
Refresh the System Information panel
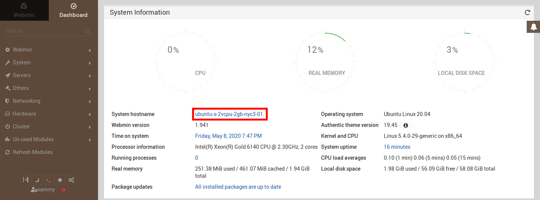[527, 12]
